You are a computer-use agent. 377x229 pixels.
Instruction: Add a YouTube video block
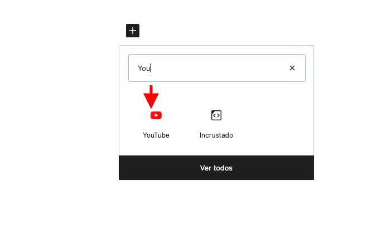pos(156,124)
